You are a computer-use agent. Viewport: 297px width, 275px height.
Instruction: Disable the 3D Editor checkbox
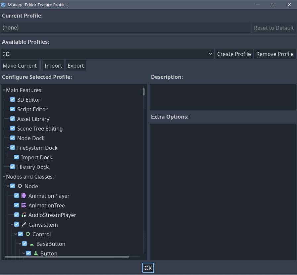click(13, 100)
